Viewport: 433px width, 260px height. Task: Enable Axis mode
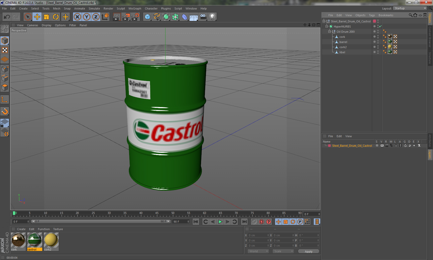[5, 99]
